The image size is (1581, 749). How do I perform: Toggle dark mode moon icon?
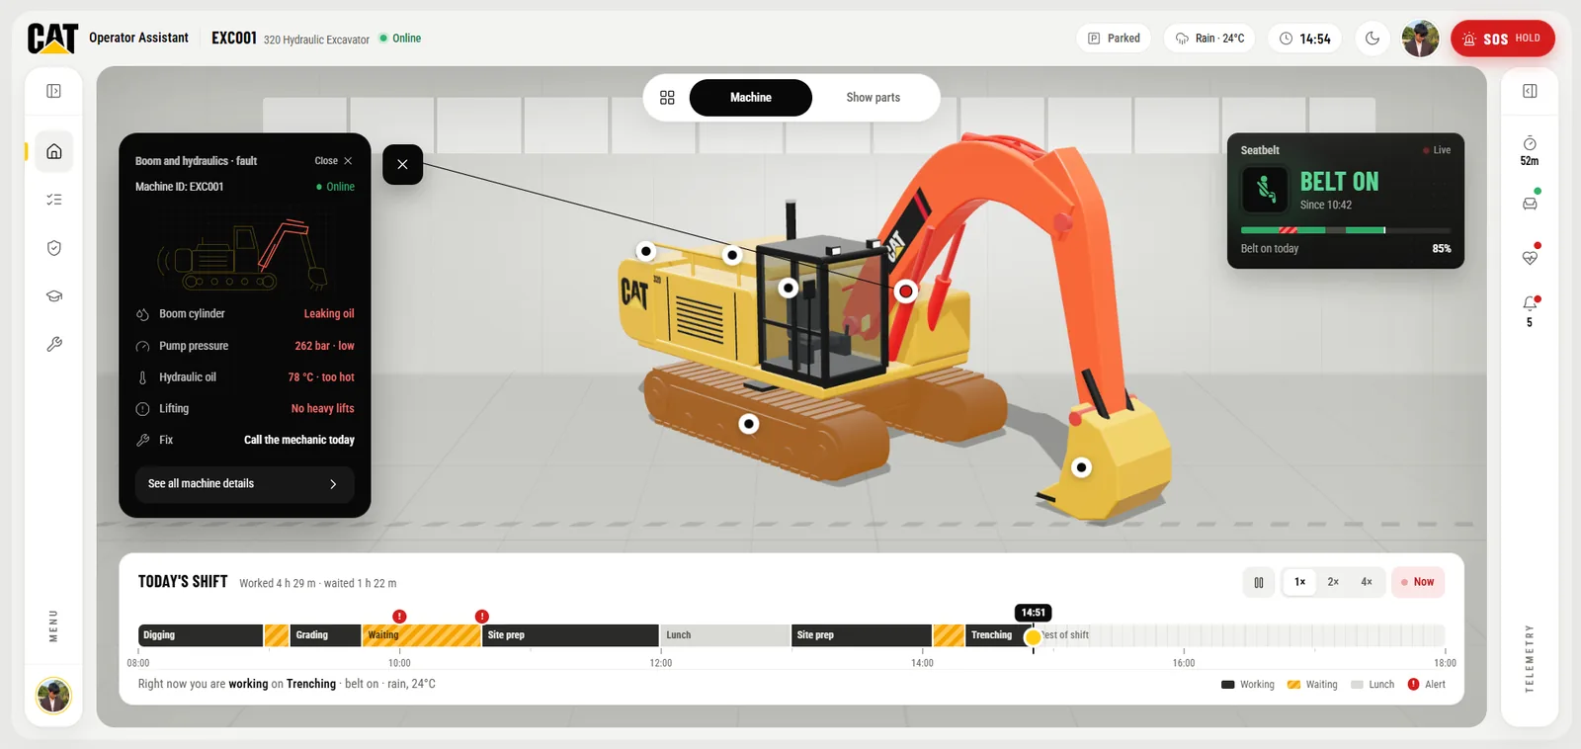click(1373, 39)
